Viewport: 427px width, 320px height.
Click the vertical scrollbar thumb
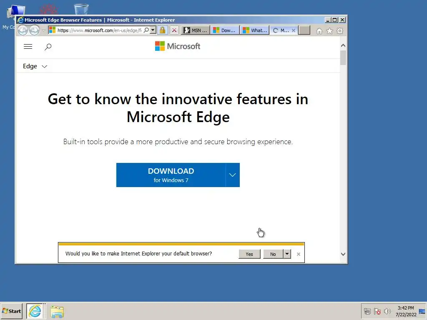343,57
